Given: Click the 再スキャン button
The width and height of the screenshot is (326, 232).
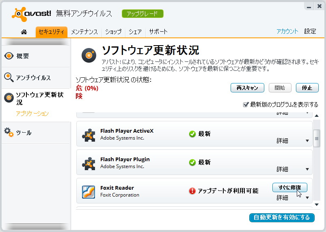Looking at the screenshot, I should (247, 88).
